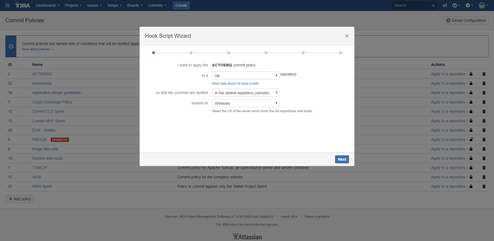The height and width of the screenshot is (241, 494).
Task: Delete Current MVP Sprint via trash icon
Action: (484, 121)
